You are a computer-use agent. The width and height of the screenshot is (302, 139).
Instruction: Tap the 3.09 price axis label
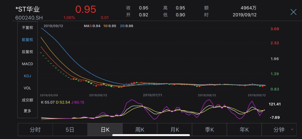pyautogui.click(x=275, y=29)
